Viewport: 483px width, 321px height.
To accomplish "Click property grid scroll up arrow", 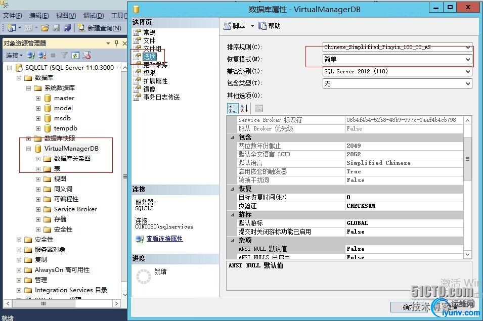I will tap(468, 120).
